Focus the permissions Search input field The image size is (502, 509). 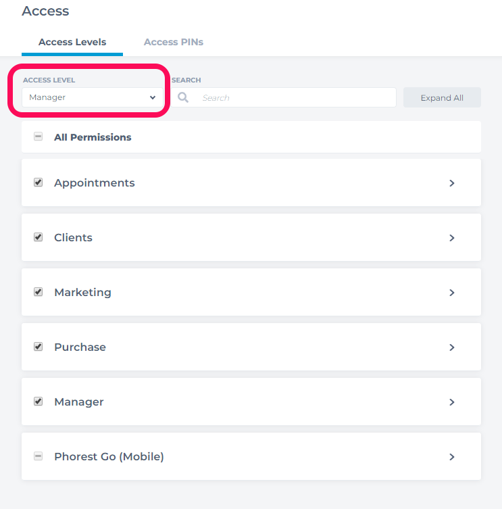284,97
